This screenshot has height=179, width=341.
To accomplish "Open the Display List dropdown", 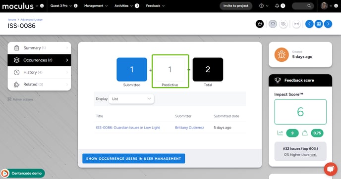I will coord(131,99).
